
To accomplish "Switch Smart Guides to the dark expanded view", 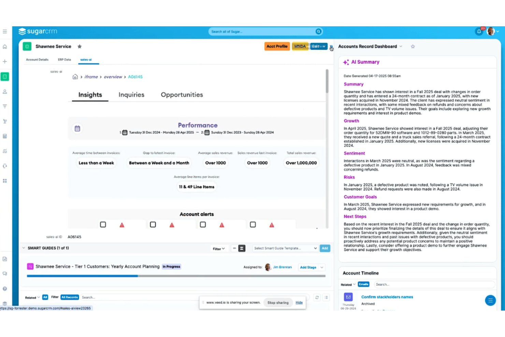I will tap(242, 249).
